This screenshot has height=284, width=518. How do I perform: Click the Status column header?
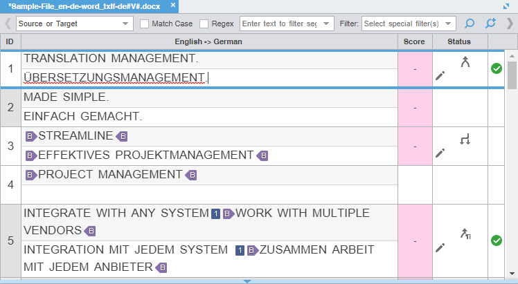tap(459, 42)
